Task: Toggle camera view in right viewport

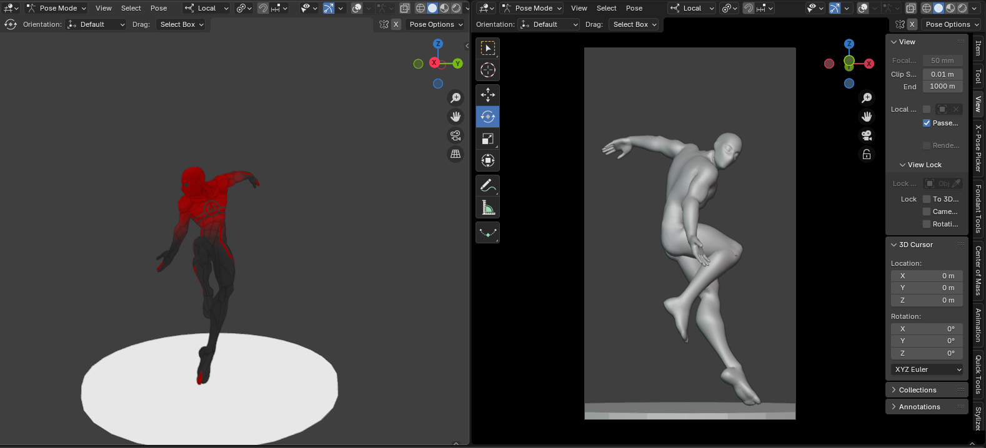Action: (x=867, y=135)
